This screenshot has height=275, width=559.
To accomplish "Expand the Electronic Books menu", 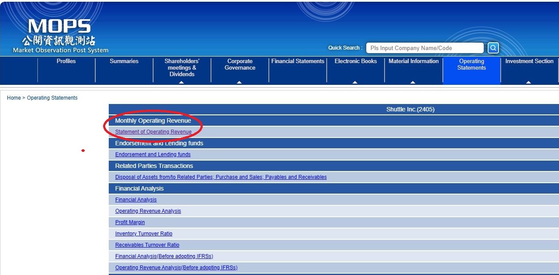I will (355, 61).
